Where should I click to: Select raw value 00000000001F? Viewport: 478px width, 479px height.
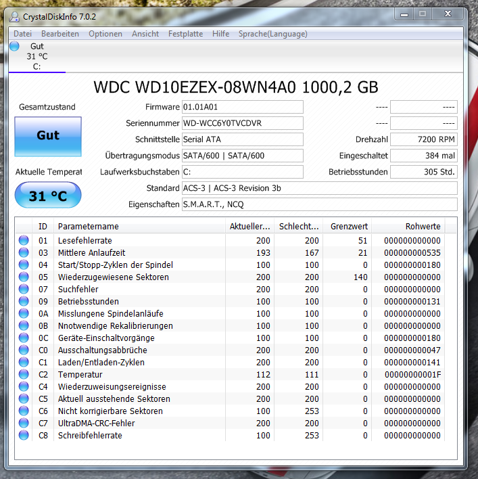coord(412,375)
